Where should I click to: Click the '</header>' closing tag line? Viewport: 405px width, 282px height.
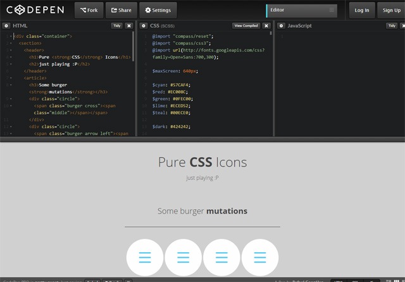click(x=35, y=71)
